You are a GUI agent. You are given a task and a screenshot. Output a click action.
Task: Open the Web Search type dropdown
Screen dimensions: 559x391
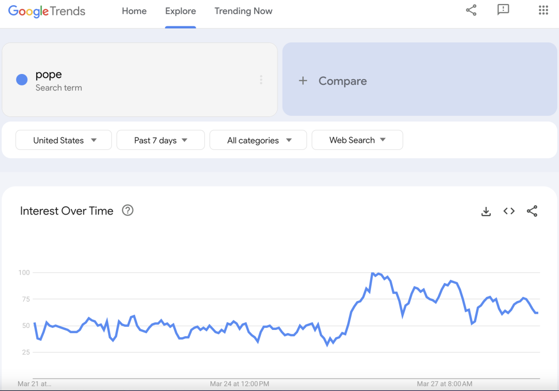(357, 140)
